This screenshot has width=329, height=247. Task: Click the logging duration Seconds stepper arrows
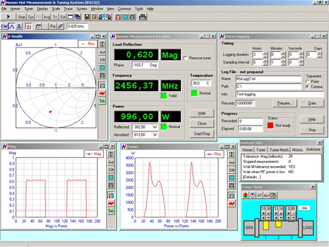301,55
